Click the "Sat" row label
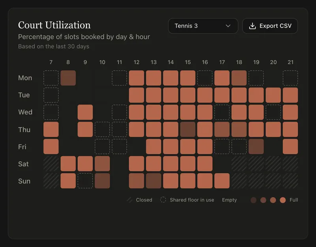This screenshot has width=316, height=247. pyautogui.click(x=23, y=164)
